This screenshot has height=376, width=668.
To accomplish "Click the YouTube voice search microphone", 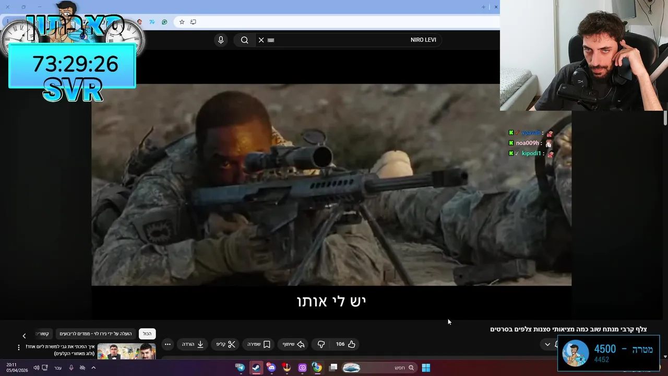I will (221, 40).
